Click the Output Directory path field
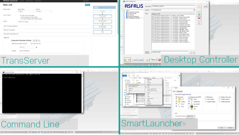Viewport: 239px width, 135px height. point(170,52)
